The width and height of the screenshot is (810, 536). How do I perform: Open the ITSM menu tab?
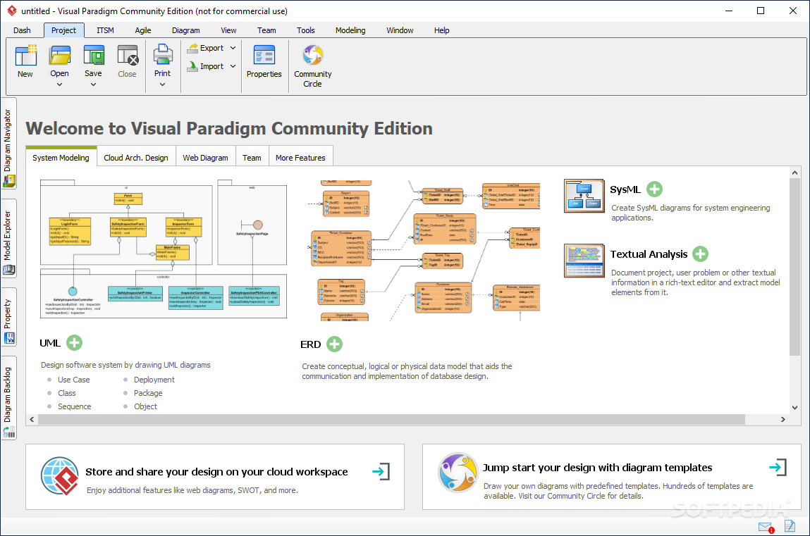point(105,30)
